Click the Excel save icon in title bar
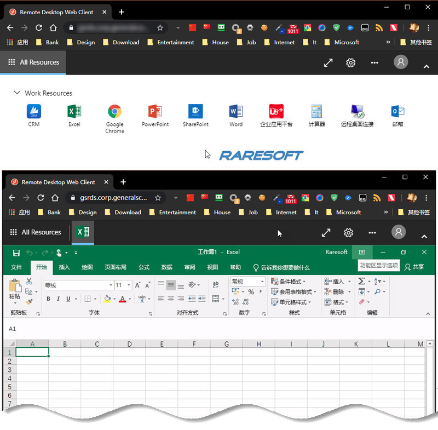Screen dimensions: 438x430 point(16,253)
